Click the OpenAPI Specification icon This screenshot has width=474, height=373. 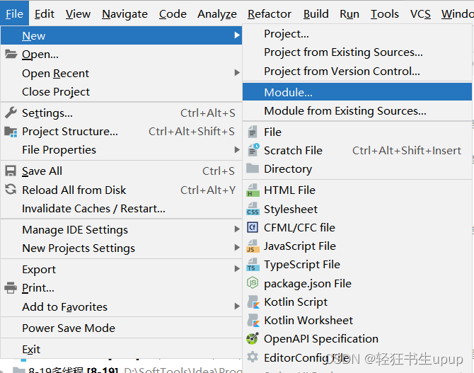click(253, 339)
